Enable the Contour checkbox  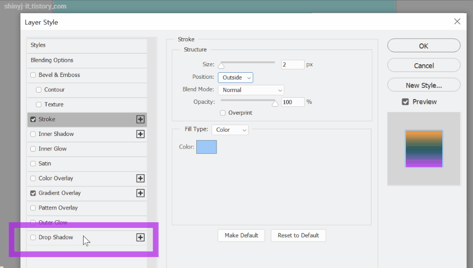[39, 90]
